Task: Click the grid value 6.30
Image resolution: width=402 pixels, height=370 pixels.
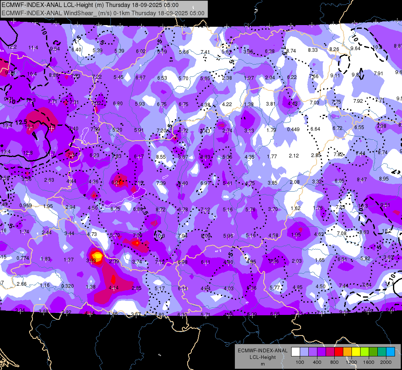Action: pos(182,314)
